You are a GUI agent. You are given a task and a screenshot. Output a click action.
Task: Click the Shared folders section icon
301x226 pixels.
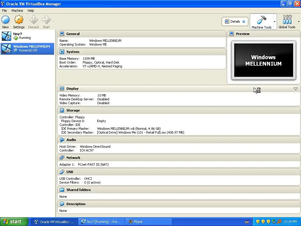pyautogui.click(x=62, y=190)
